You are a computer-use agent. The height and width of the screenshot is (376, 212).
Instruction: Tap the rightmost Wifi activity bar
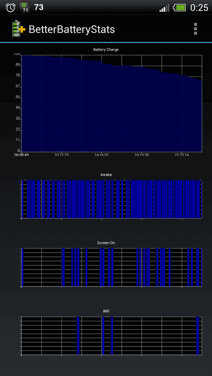(x=198, y=336)
